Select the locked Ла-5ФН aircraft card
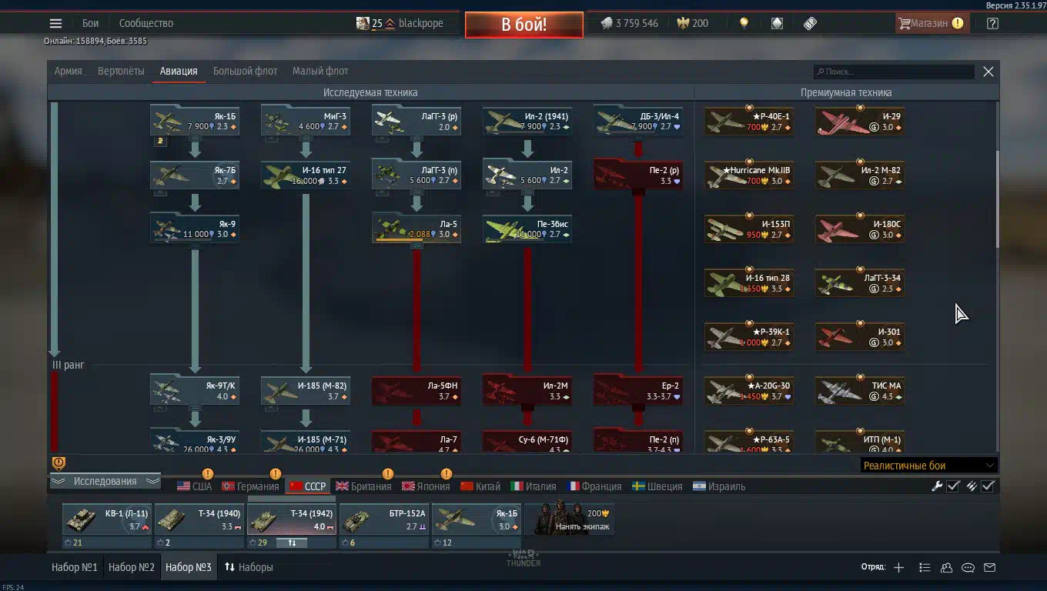1047x591 pixels. [416, 390]
